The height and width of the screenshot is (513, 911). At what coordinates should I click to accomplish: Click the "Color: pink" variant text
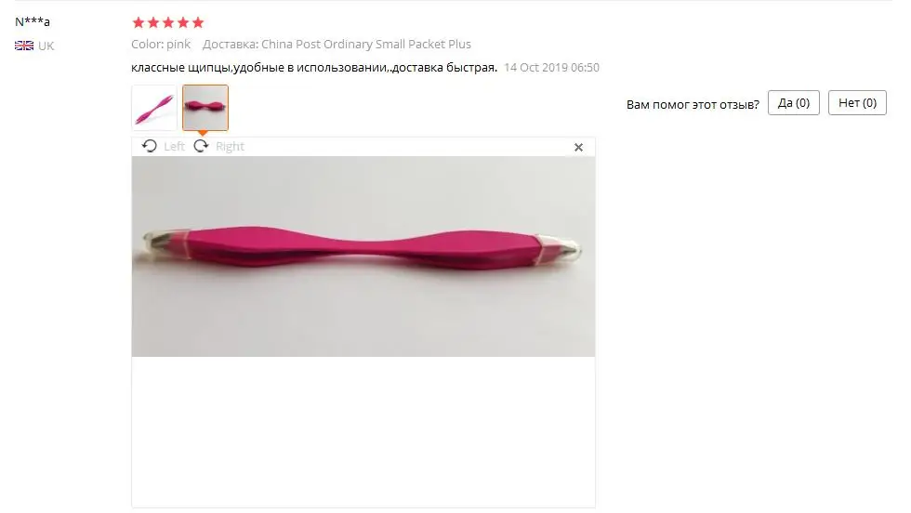pyautogui.click(x=161, y=45)
